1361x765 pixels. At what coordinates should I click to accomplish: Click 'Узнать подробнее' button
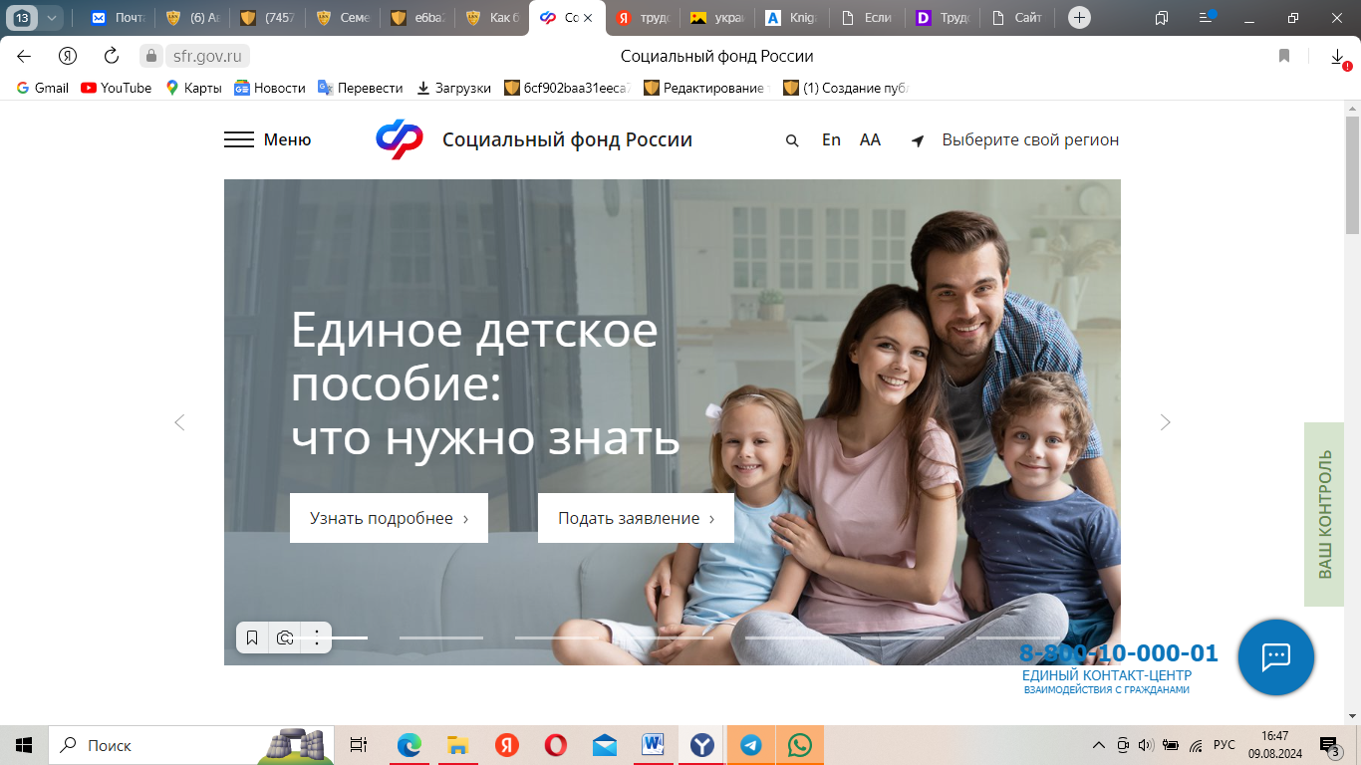(389, 518)
